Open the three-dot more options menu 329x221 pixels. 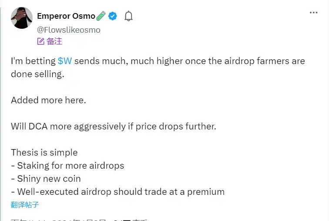[313, 13]
